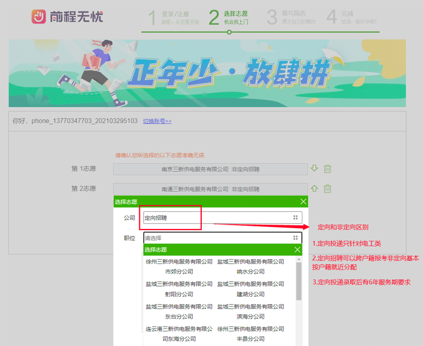Screen dimensions: 423x346
Task: Move first preference down with the arrow
Action: [x=314, y=169]
